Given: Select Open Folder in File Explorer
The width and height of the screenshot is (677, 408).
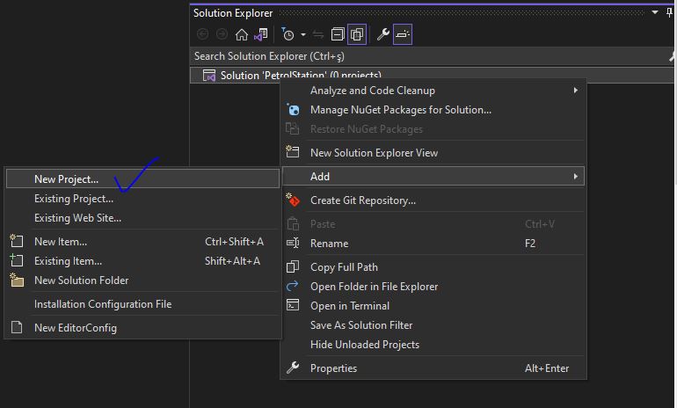Looking at the screenshot, I should pos(433,287).
